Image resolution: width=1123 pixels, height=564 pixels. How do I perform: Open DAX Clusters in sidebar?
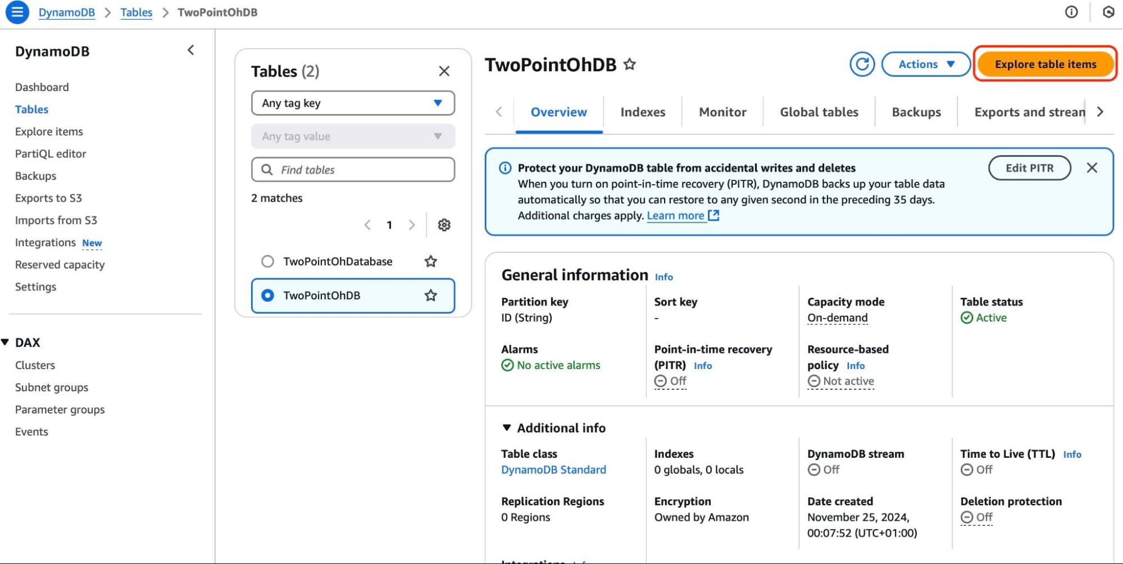(x=35, y=365)
